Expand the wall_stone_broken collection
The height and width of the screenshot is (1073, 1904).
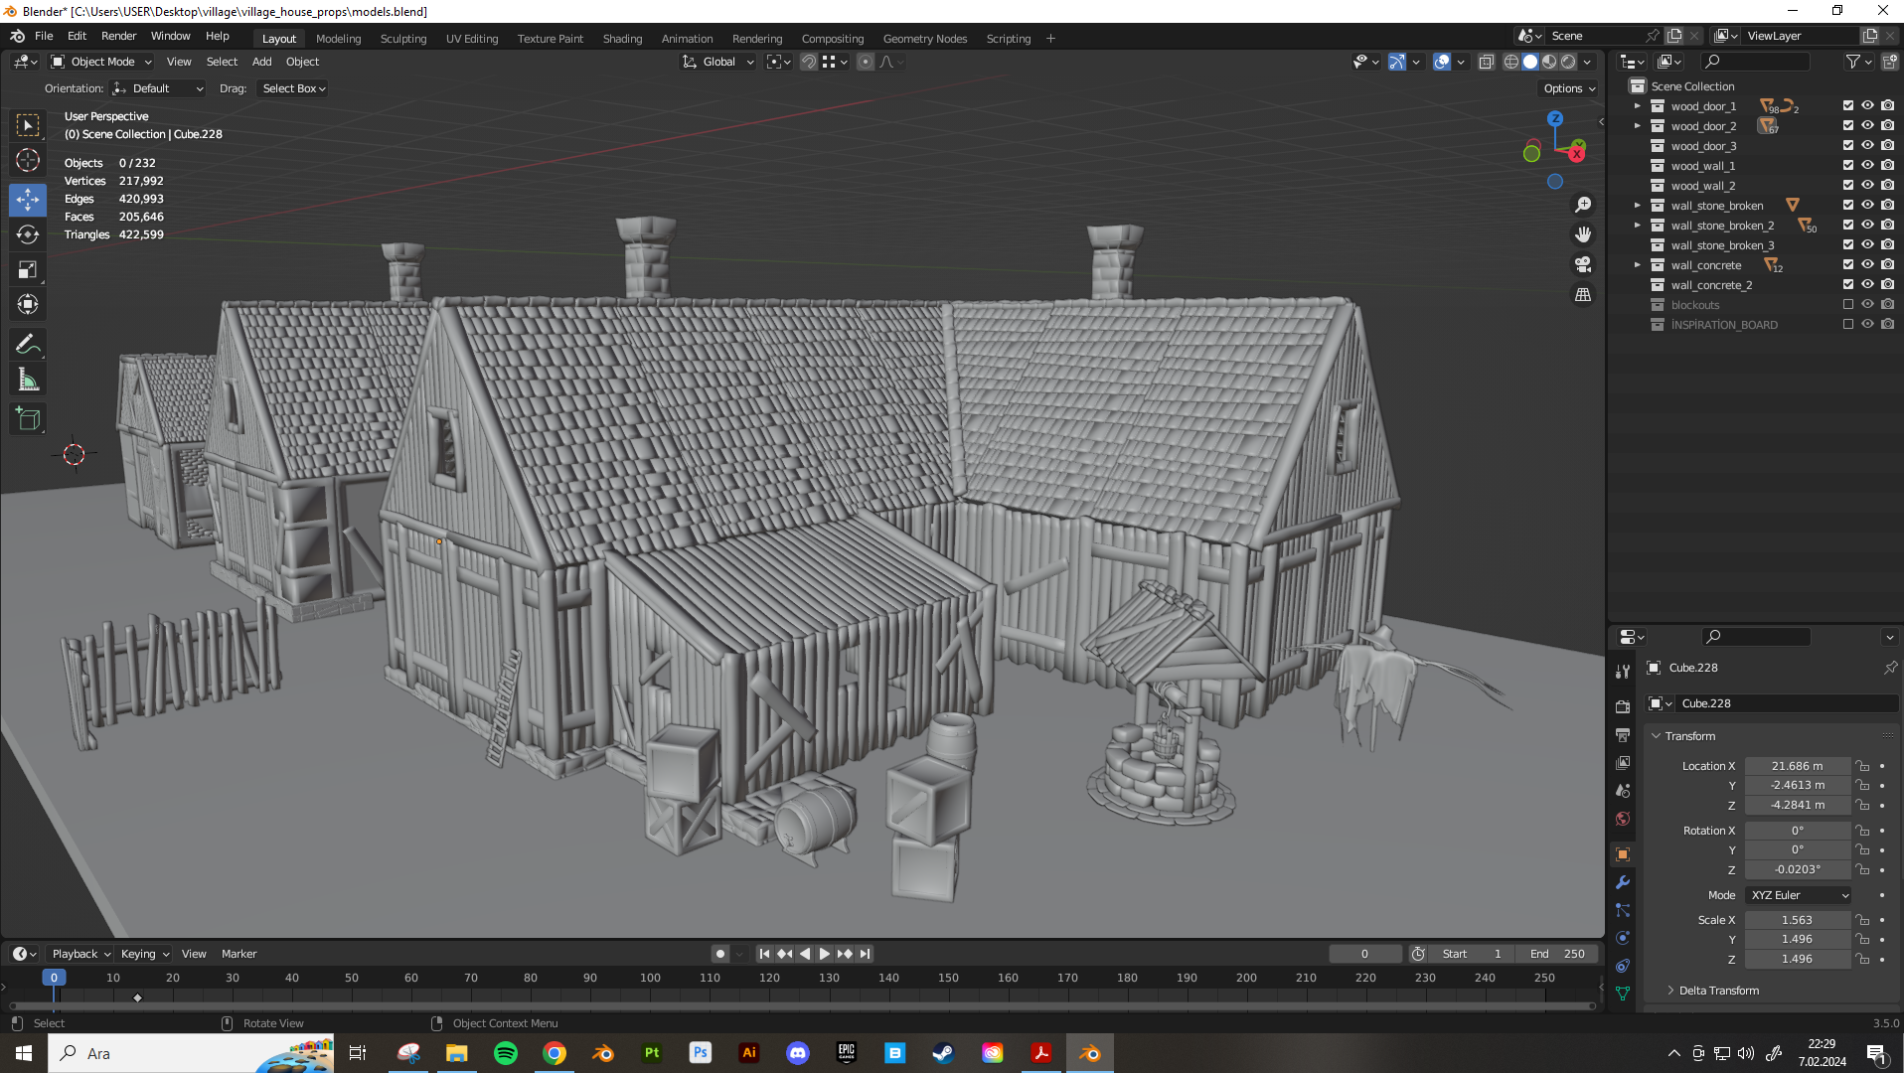1638,206
